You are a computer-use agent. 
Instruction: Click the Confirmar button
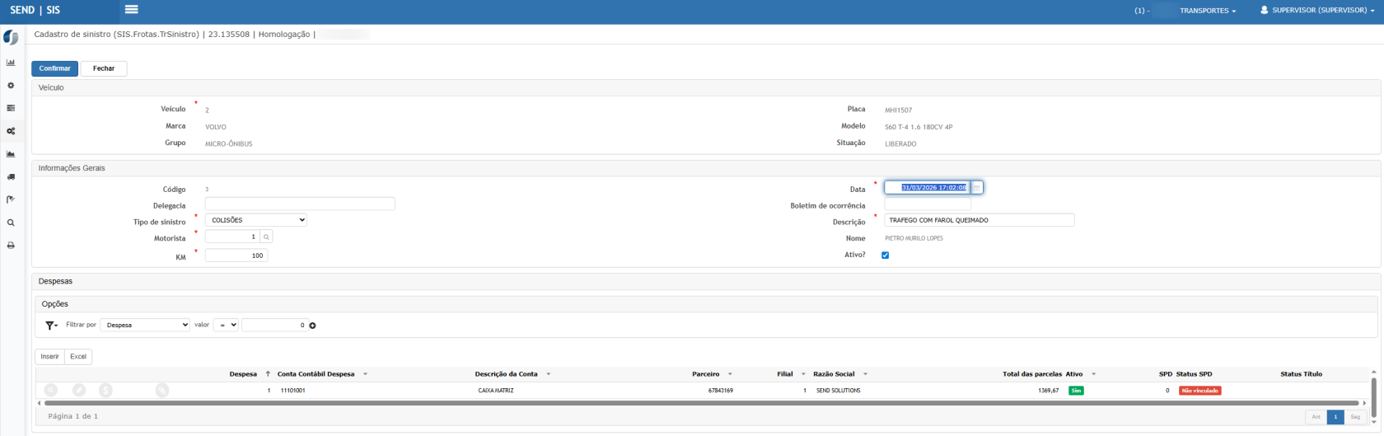pyautogui.click(x=55, y=68)
